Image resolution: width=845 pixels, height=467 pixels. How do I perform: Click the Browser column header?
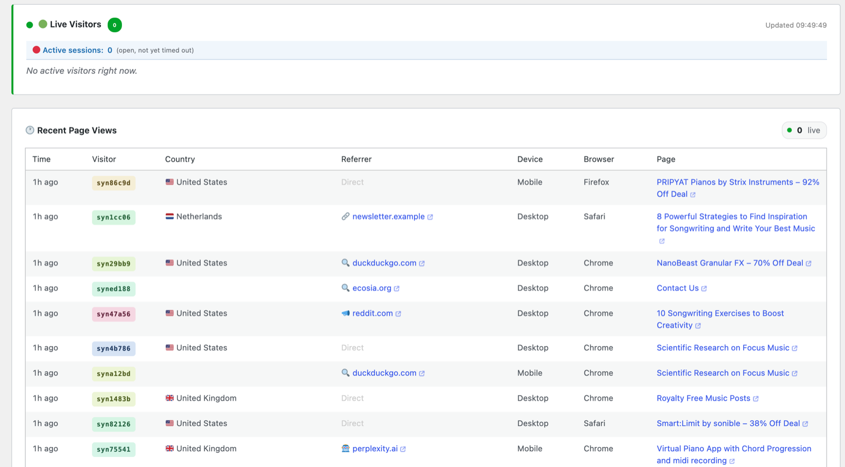coord(599,159)
